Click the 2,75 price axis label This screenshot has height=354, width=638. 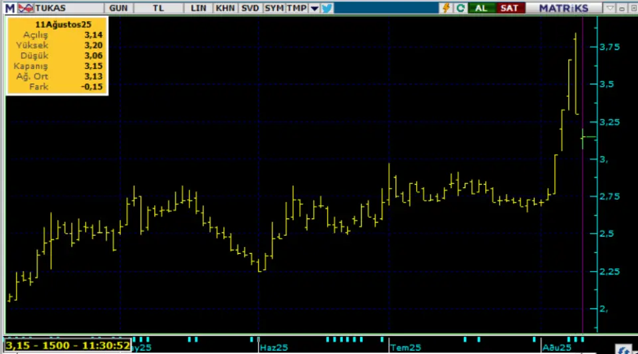point(609,197)
